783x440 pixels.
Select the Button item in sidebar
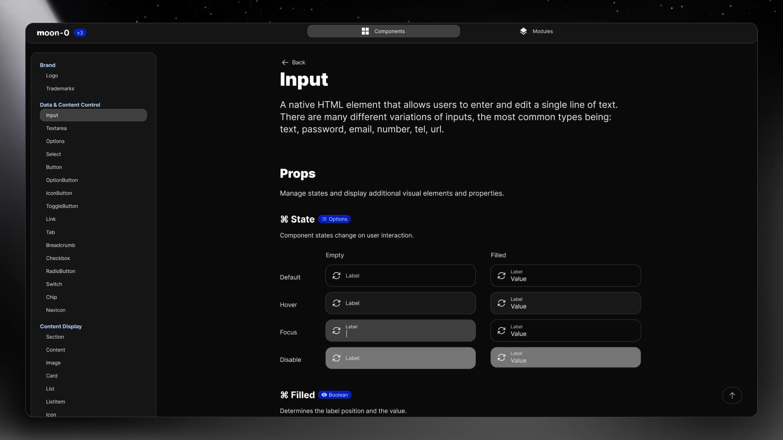pyautogui.click(x=54, y=167)
